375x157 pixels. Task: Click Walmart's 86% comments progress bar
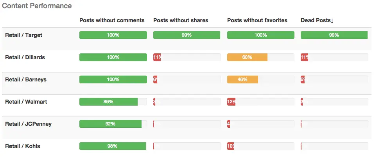click(108, 102)
